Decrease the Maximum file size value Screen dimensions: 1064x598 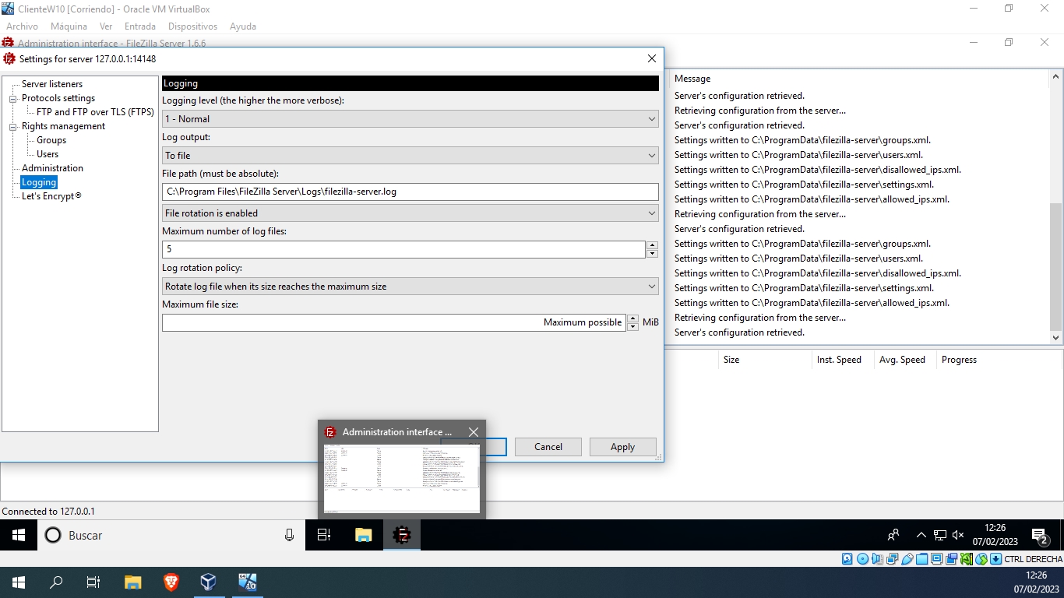632,327
